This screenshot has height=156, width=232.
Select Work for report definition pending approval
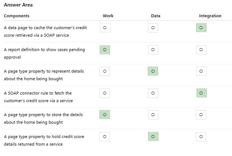click(x=105, y=50)
